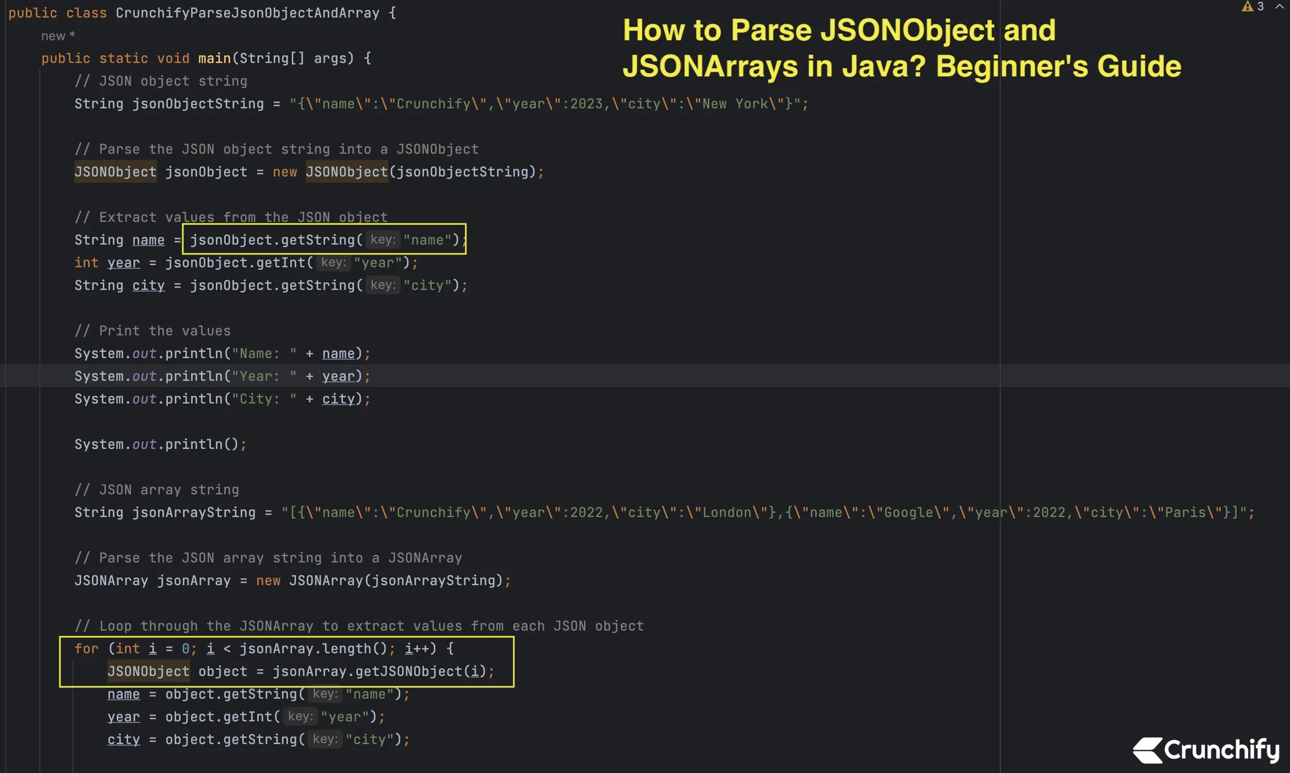Click the highlighted JSONObject type in jsonObject declaration
This screenshot has width=1290, height=773.
pos(115,172)
